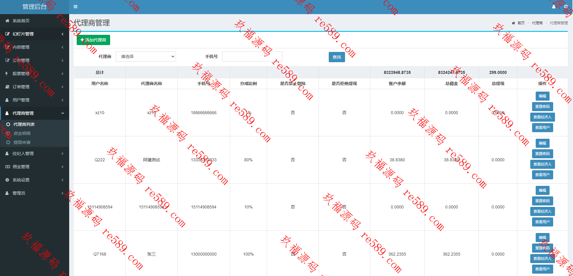Click the power logout icon
The height and width of the screenshot is (276, 573).
click(x=566, y=7)
